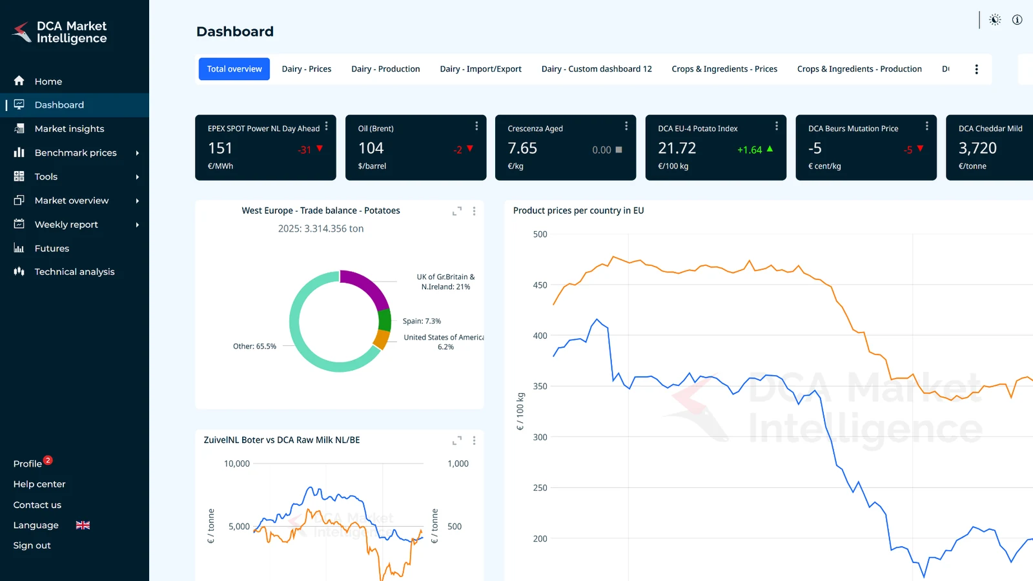Click the Technical analysis candlestick icon

tap(19, 271)
